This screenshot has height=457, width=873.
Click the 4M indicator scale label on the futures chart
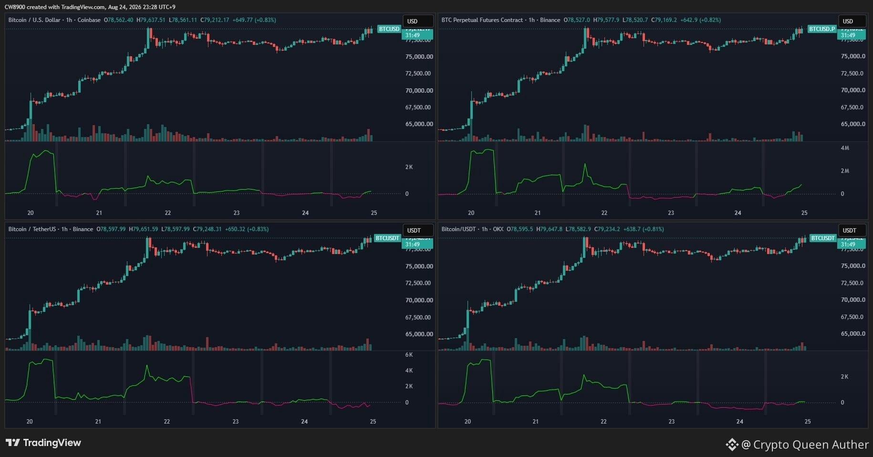pos(845,148)
